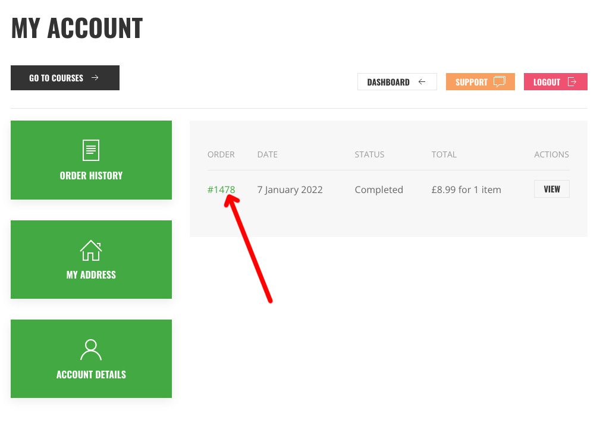606x433 pixels.
Task: Click the house icon in My Address
Action: (x=91, y=251)
